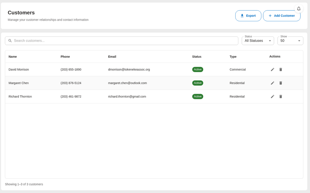The image size is (310, 193).
Task: Click the magnifier icon in the search box
Action: click(10, 41)
